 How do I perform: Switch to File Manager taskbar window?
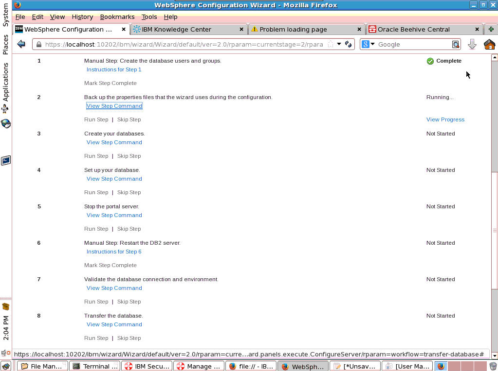42,366
